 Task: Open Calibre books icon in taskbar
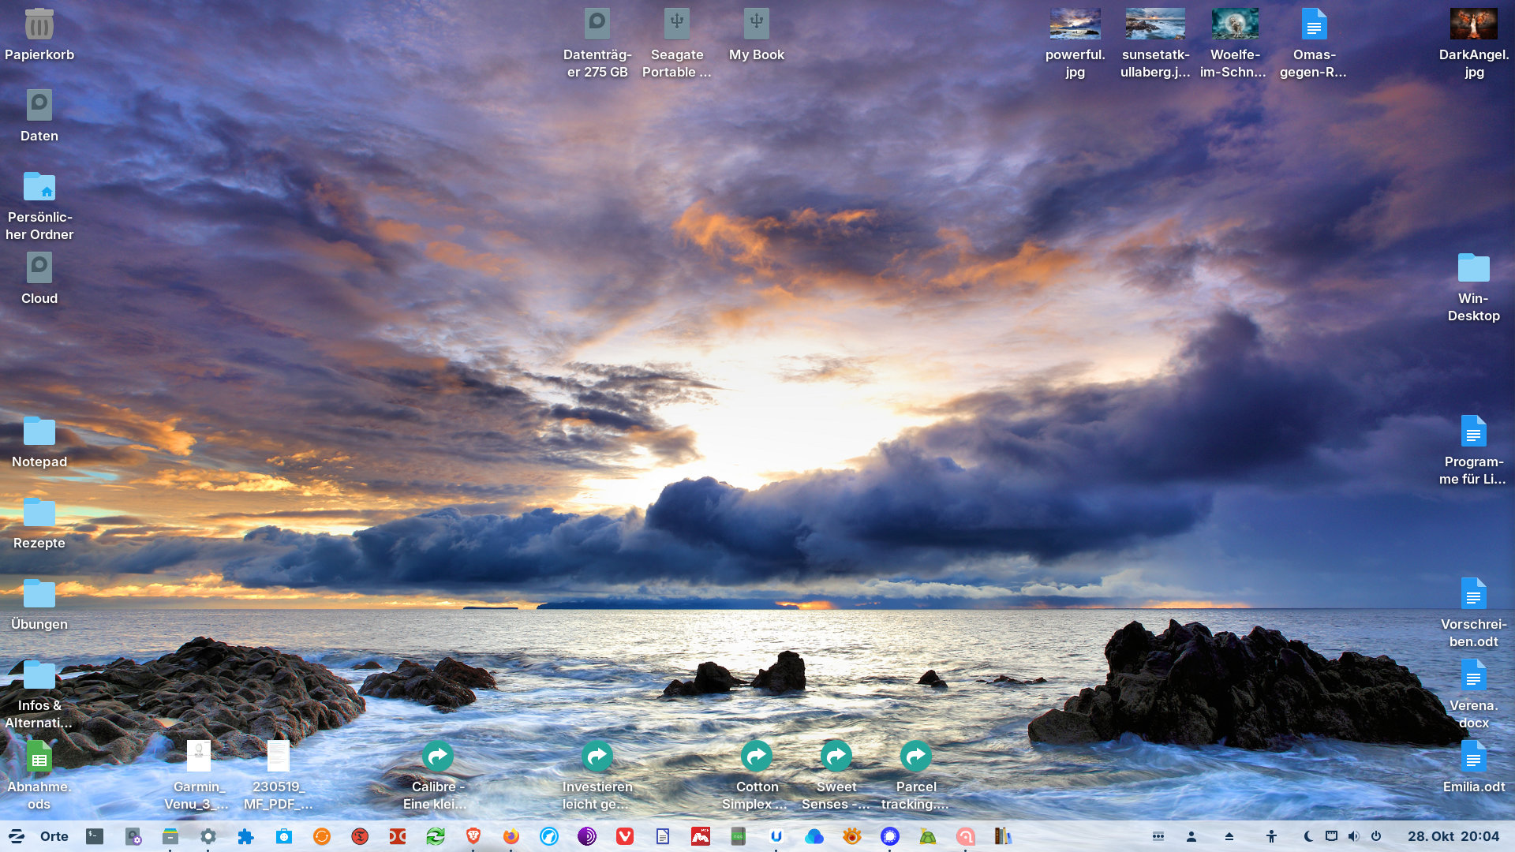tap(1003, 836)
